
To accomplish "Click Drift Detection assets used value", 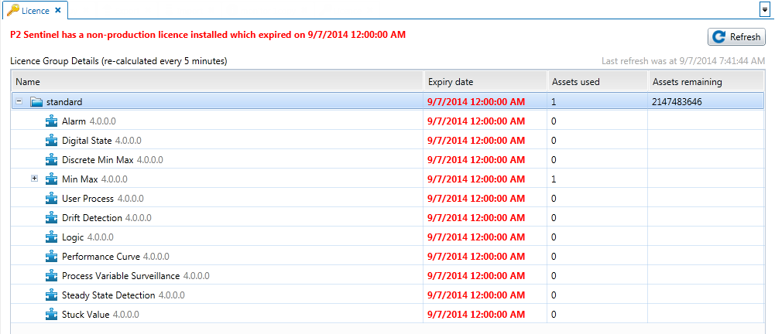I will 554,217.
